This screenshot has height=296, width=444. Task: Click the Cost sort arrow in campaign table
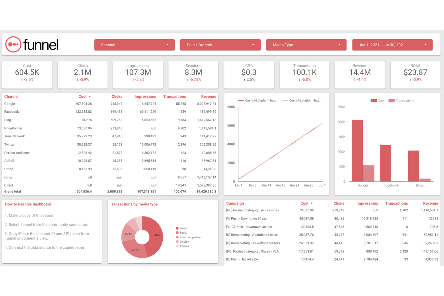pos(312,203)
